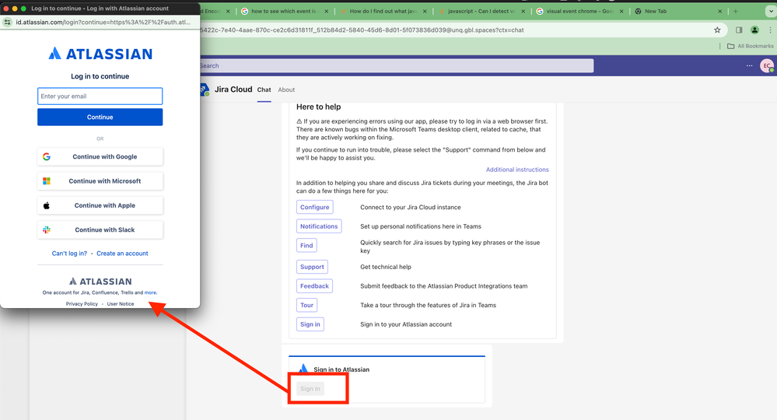Click the Configure command button
The image size is (777, 420).
315,207
